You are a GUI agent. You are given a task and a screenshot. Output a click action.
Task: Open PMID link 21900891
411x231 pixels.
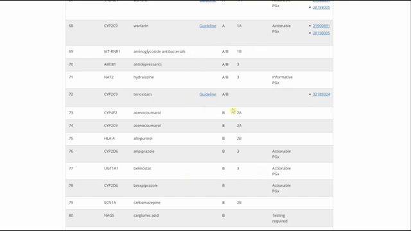click(321, 26)
